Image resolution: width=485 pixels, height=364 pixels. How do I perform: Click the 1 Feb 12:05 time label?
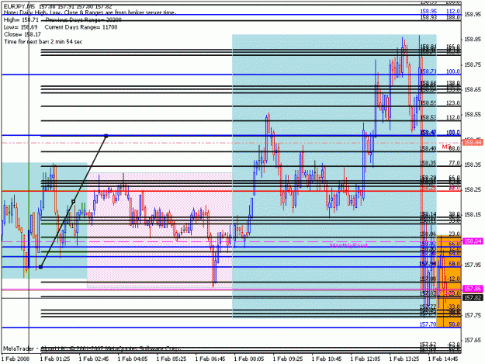365,359
